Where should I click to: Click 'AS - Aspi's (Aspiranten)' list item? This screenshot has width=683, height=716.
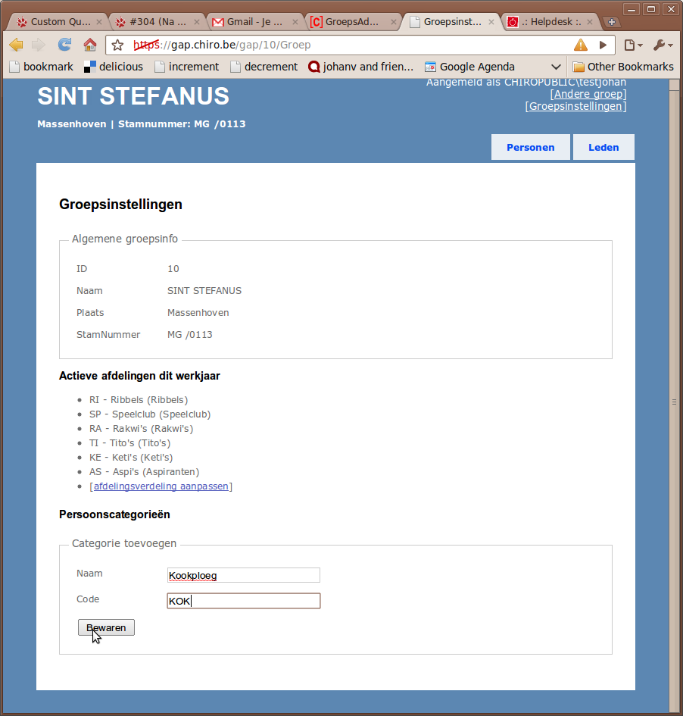(144, 472)
